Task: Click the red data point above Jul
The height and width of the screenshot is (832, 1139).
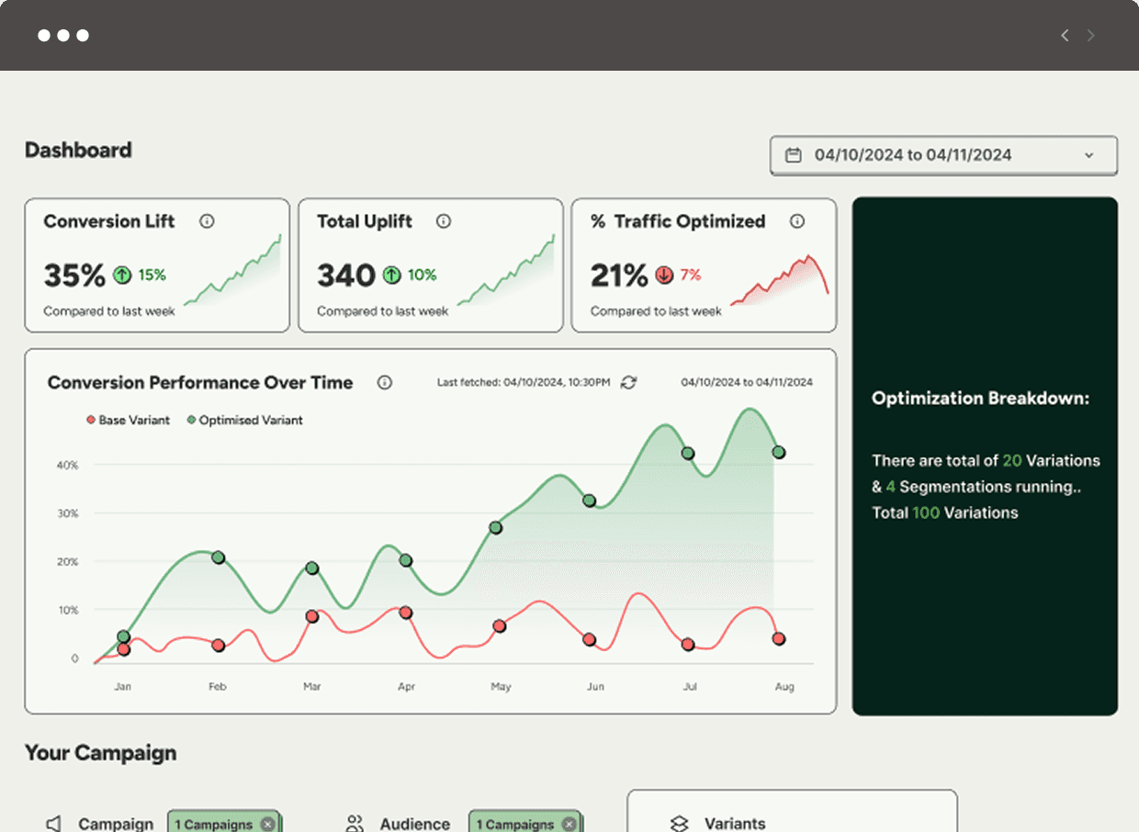Action: [687, 645]
